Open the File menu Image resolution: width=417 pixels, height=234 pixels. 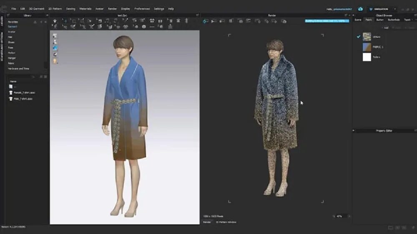click(x=14, y=9)
